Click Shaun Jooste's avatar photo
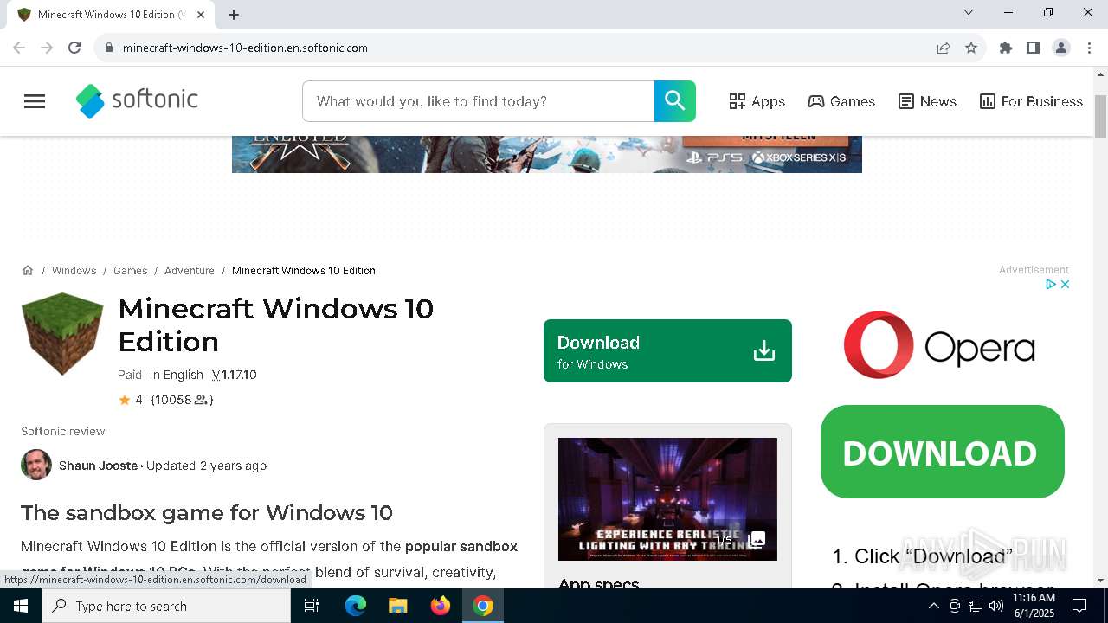1108x623 pixels. [x=36, y=465]
